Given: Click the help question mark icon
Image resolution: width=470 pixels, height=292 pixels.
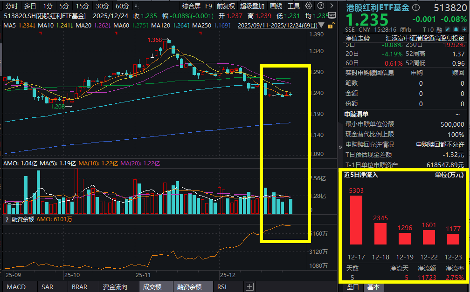Looking at the screenshot, I should (x=321, y=6).
